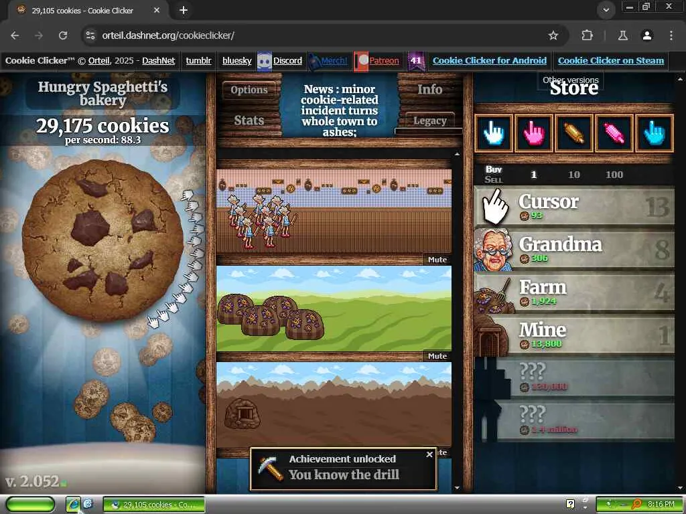Open the Options menu
686x514 pixels.
(x=249, y=90)
